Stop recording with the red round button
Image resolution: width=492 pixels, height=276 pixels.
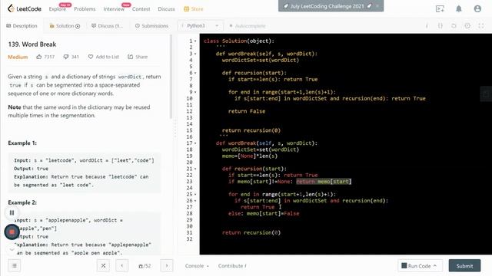click(12, 232)
